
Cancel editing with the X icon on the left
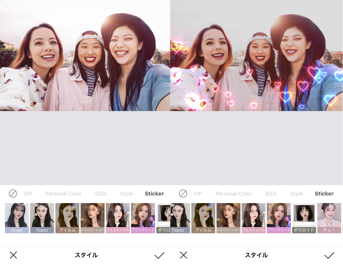(x=13, y=255)
